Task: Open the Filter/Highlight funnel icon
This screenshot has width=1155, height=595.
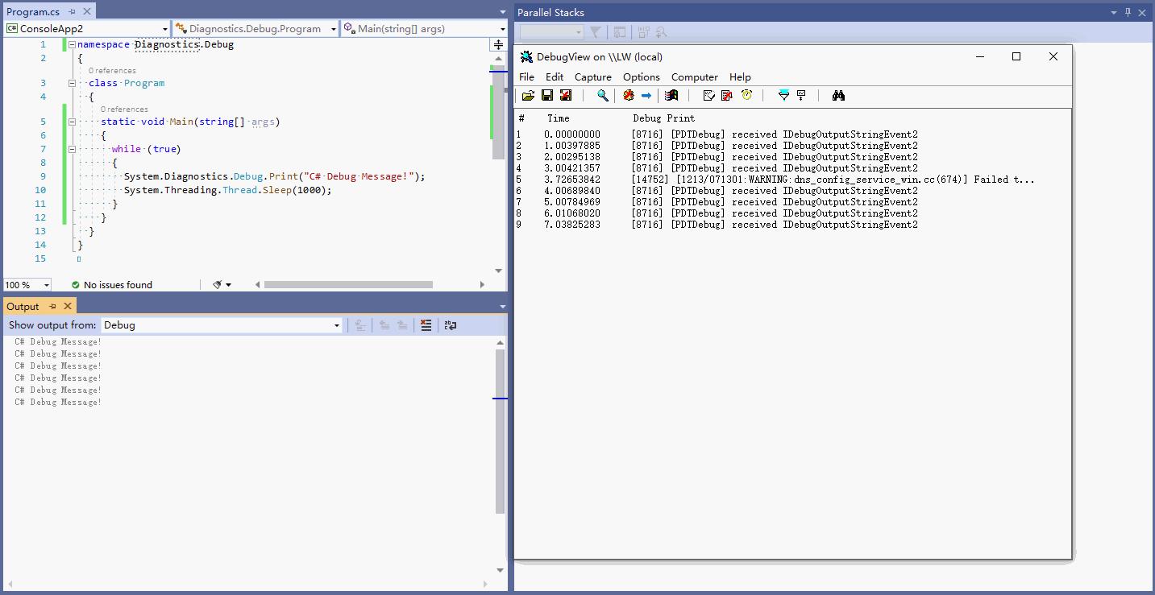Action: (x=783, y=95)
